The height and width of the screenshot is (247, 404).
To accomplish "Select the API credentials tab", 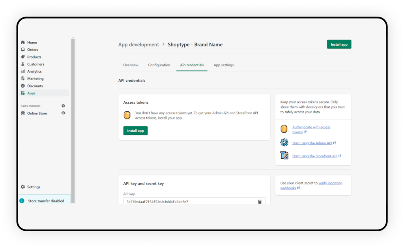I will click(192, 65).
